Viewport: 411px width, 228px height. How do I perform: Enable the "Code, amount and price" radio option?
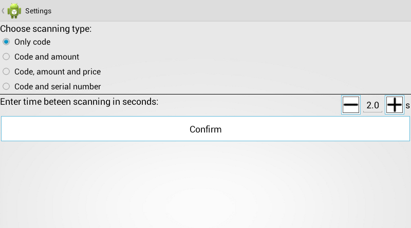coord(6,72)
